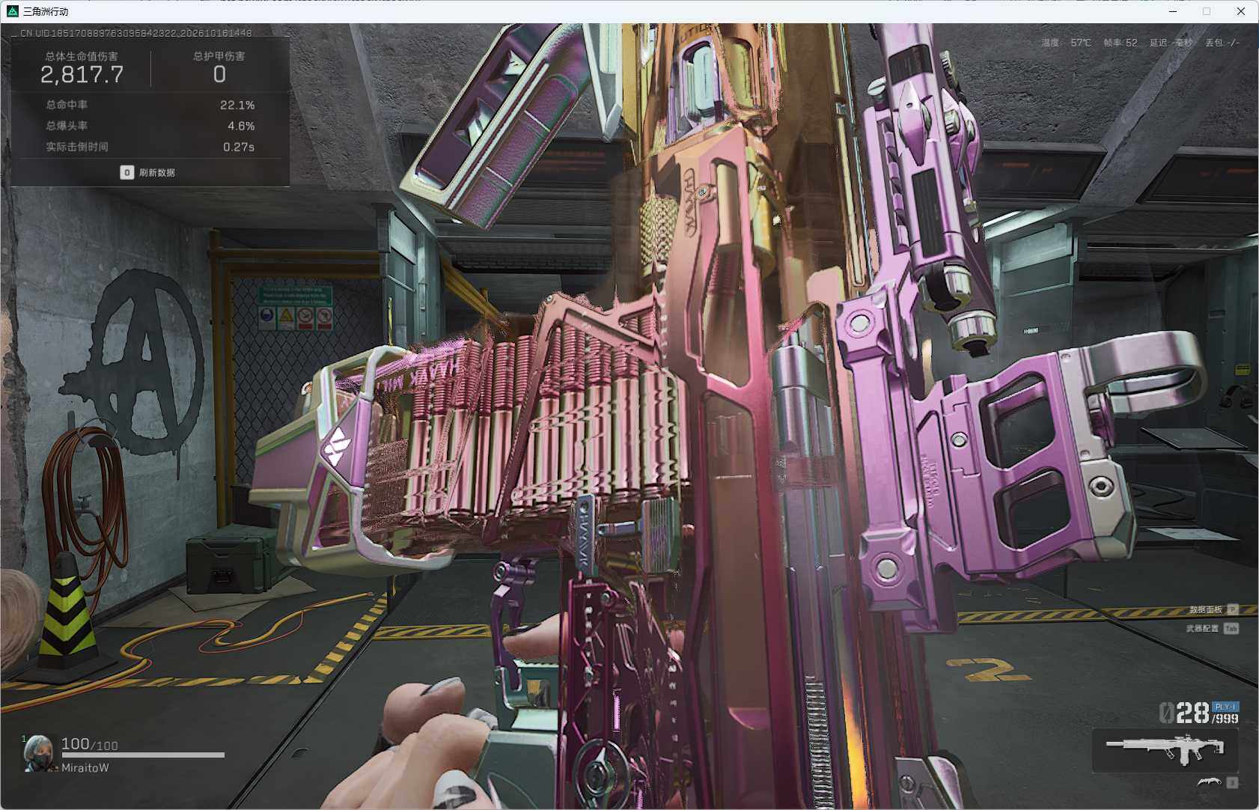Select the primary rifle weapon slot
This screenshot has width=1259, height=810.
(1165, 749)
